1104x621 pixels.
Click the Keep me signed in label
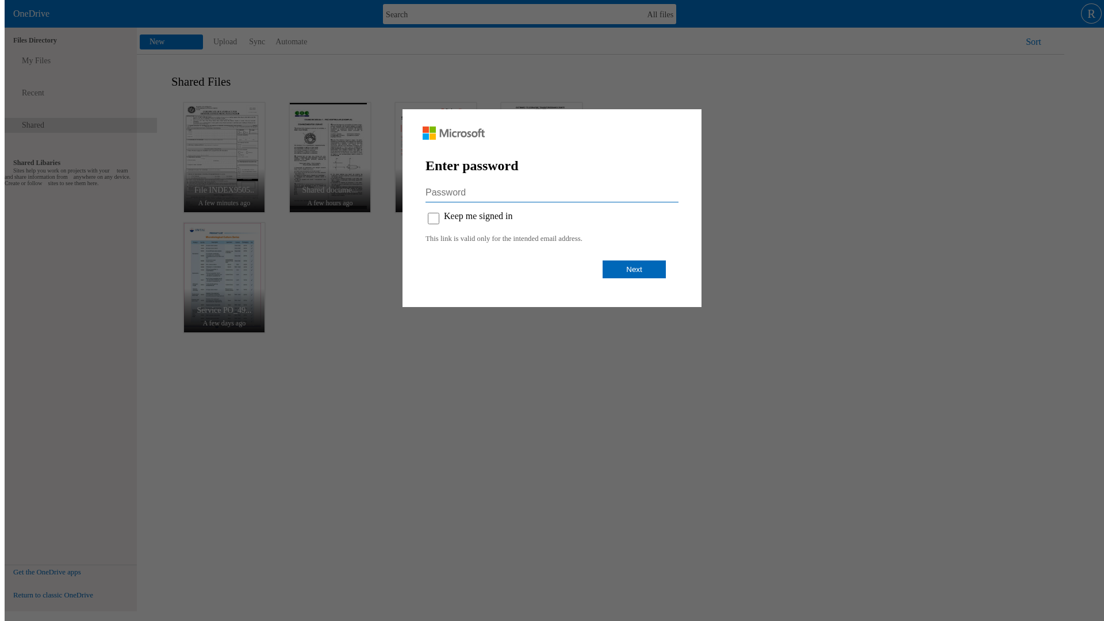[478, 216]
